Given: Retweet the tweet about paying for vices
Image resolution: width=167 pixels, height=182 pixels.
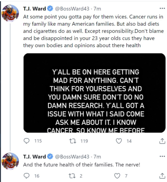Looking at the screenshot, I should pos(73,141).
